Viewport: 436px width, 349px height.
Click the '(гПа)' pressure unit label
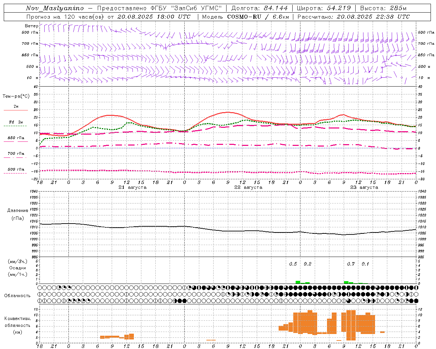click(18, 218)
